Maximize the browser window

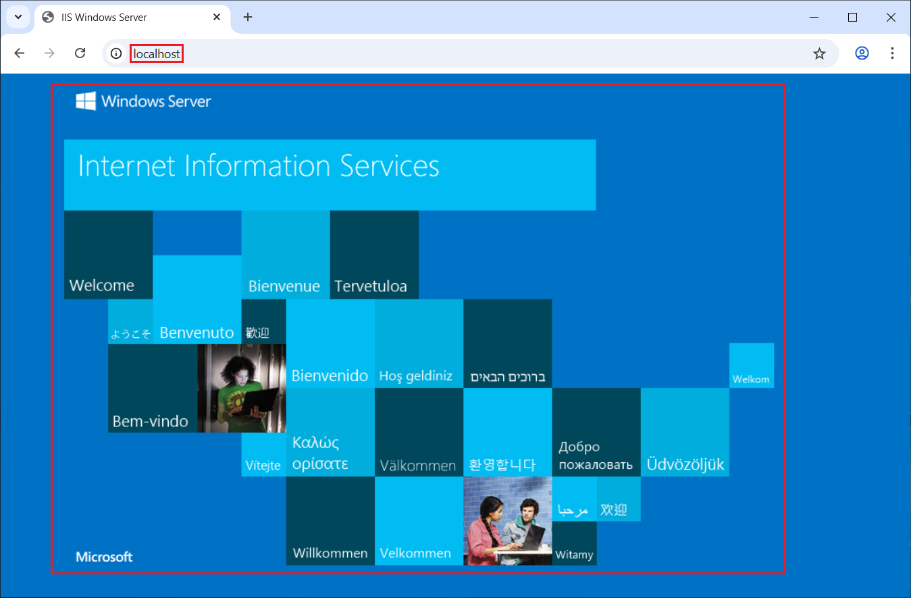pyautogui.click(x=852, y=17)
